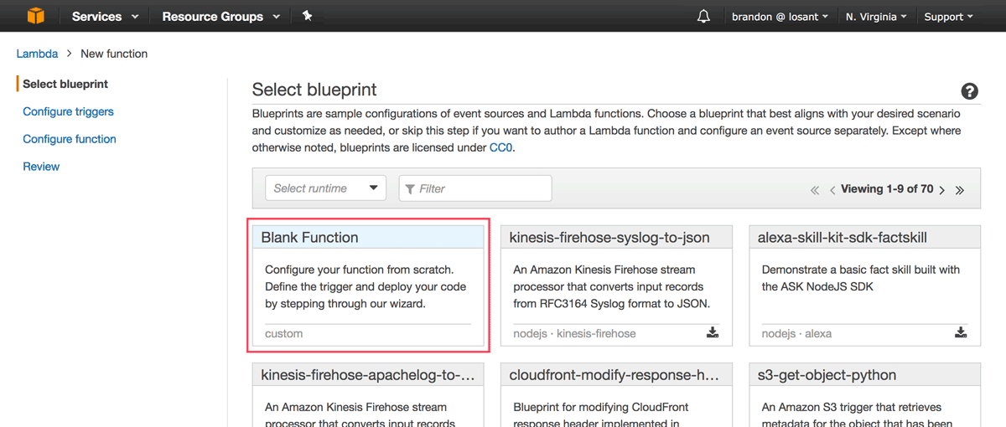Click the 'New function' breadcrumb text
The height and width of the screenshot is (427, 1006).
pyautogui.click(x=114, y=54)
